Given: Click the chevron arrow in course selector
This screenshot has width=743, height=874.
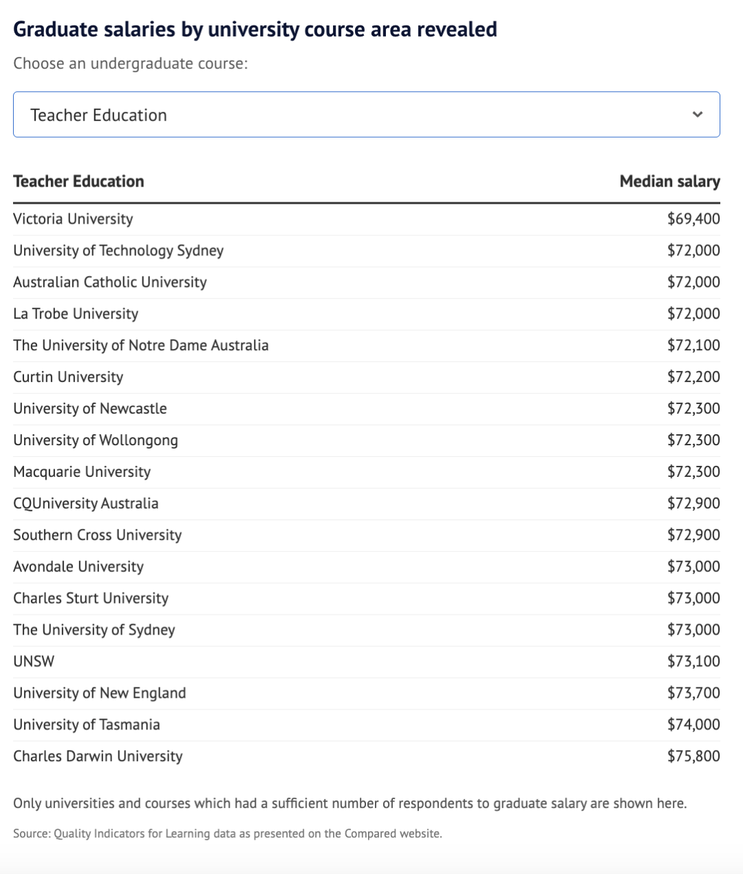Looking at the screenshot, I should (698, 114).
